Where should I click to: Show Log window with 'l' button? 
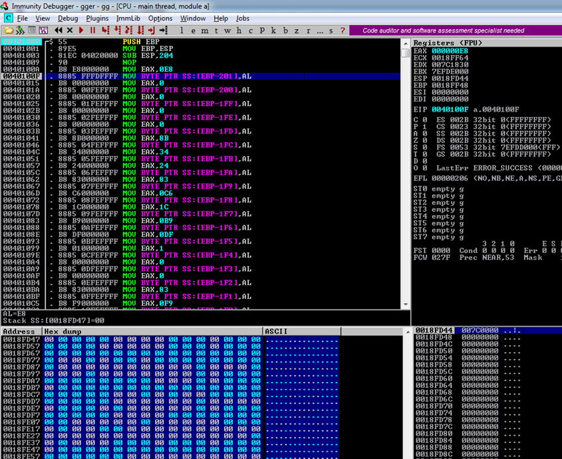[182, 31]
